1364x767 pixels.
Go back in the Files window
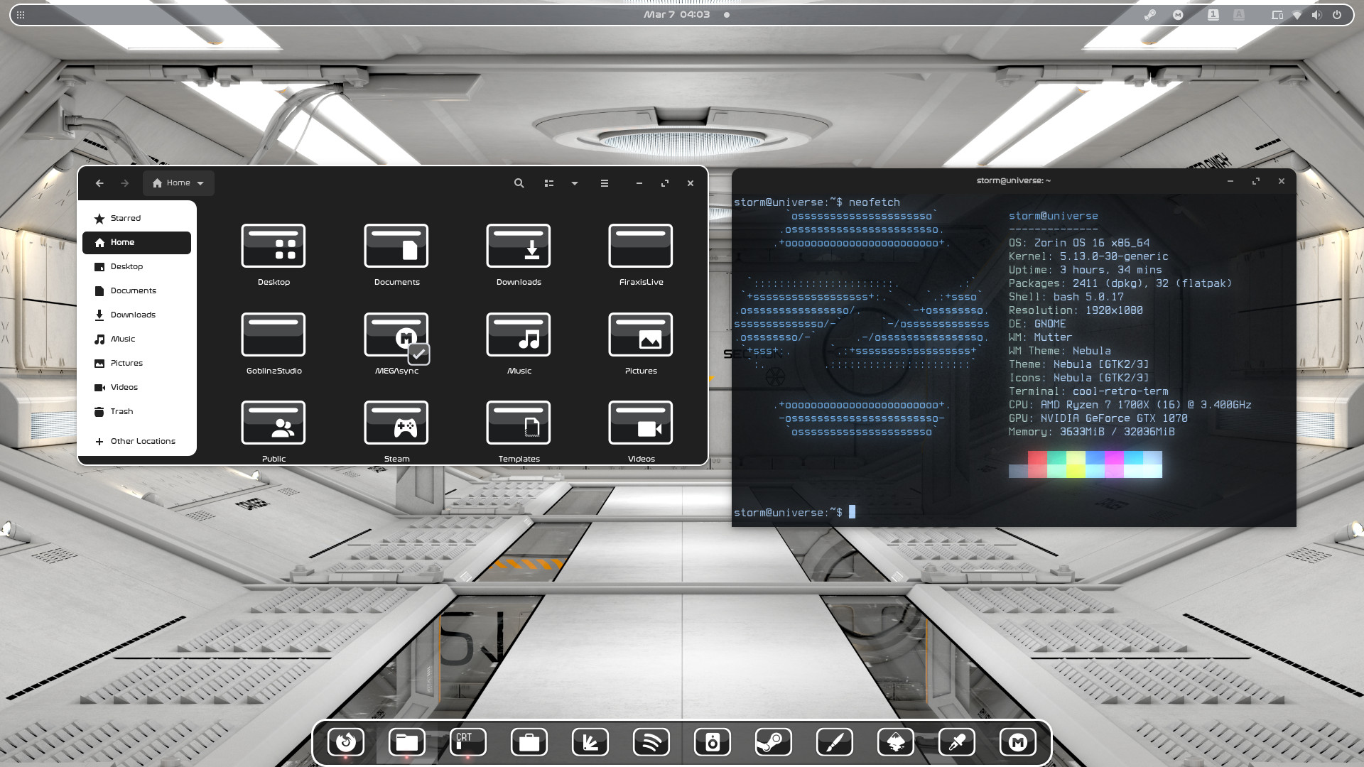[99, 183]
